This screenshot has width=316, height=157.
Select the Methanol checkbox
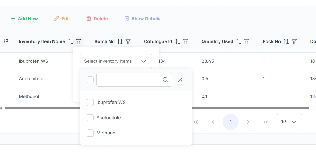(x=90, y=133)
